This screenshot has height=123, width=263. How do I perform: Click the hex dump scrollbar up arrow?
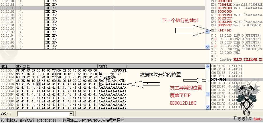[208, 66]
